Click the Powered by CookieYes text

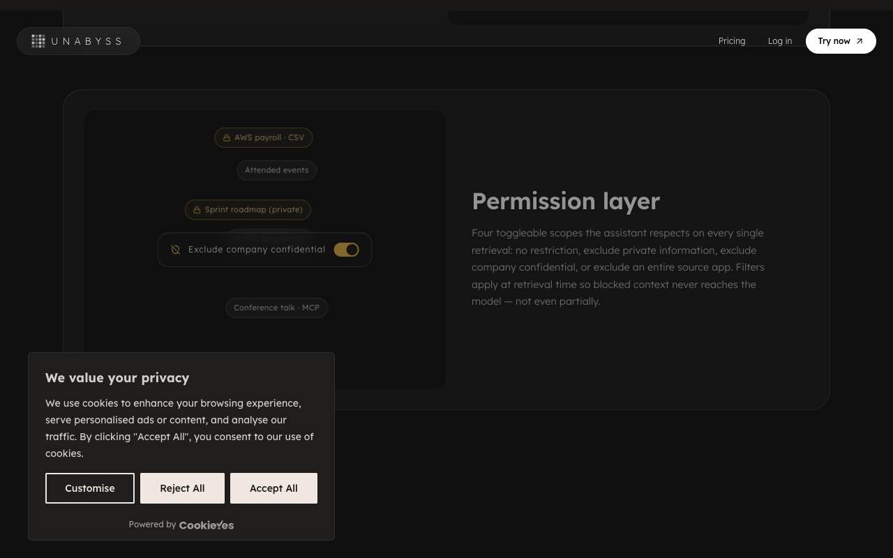coord(181,525)
